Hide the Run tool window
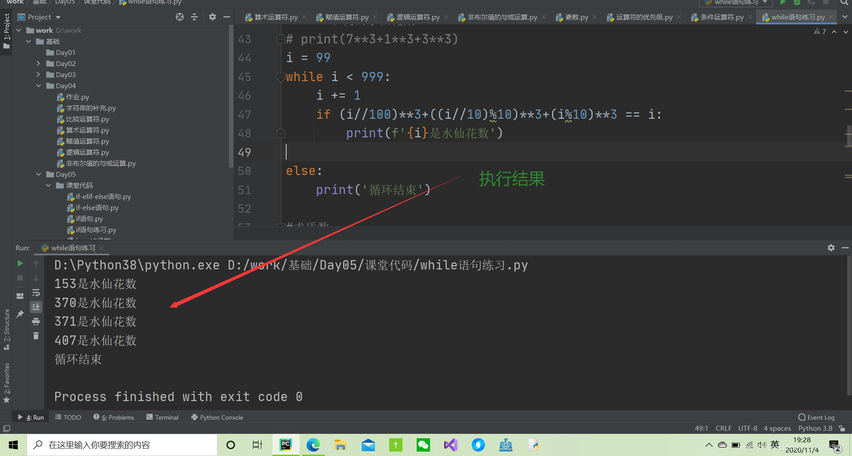The height and width of the screenshot is (456, 852). click(x=845, y=248)
